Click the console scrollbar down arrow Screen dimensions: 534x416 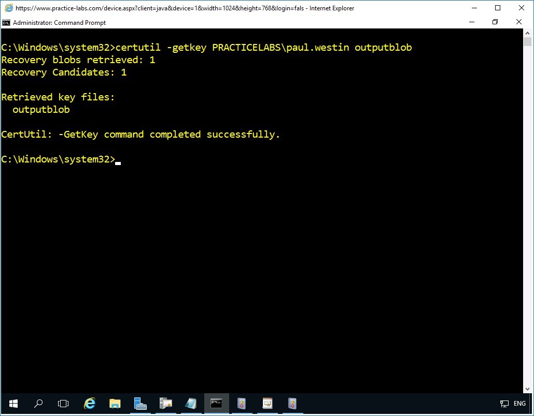coord(527,389)
